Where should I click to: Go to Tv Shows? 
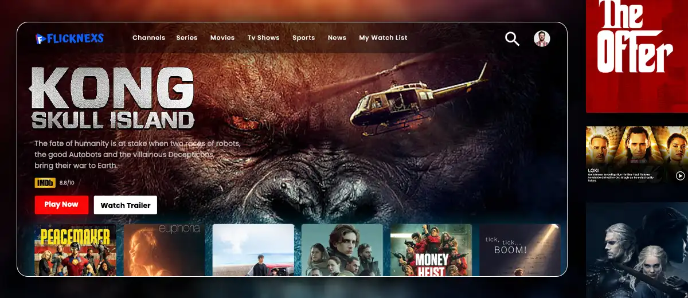pyautogui.click(x=264, y=38)
